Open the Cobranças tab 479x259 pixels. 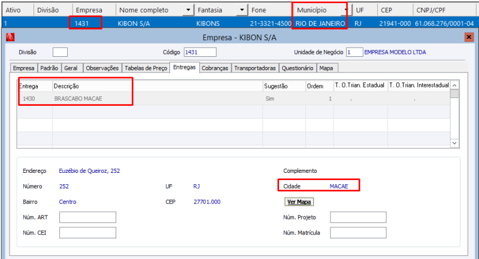[x=215, y=68]
